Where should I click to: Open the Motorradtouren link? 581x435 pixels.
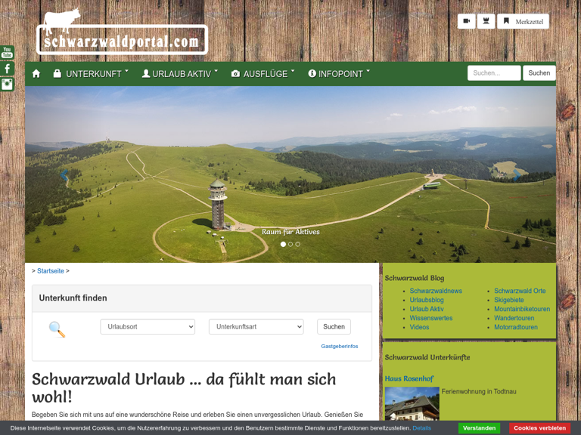(x=515, y=327)
